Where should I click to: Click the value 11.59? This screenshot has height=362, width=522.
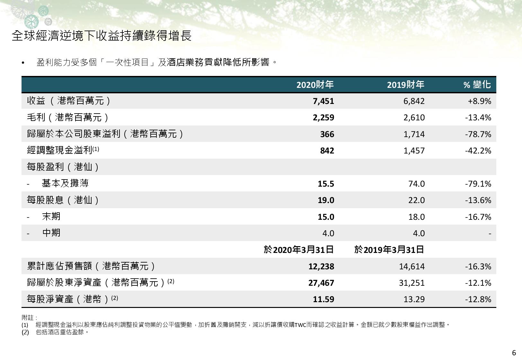pos(323,299)
